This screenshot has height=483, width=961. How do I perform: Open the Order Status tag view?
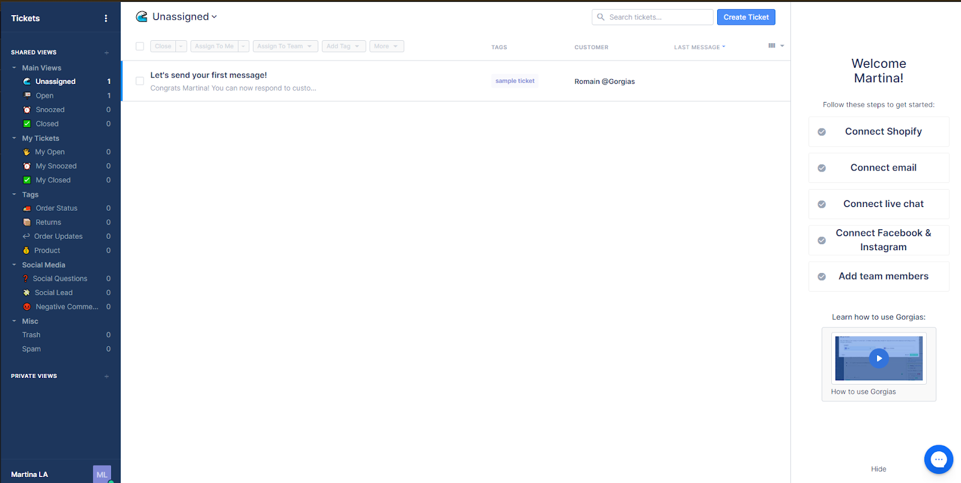(x=56, y=208)
